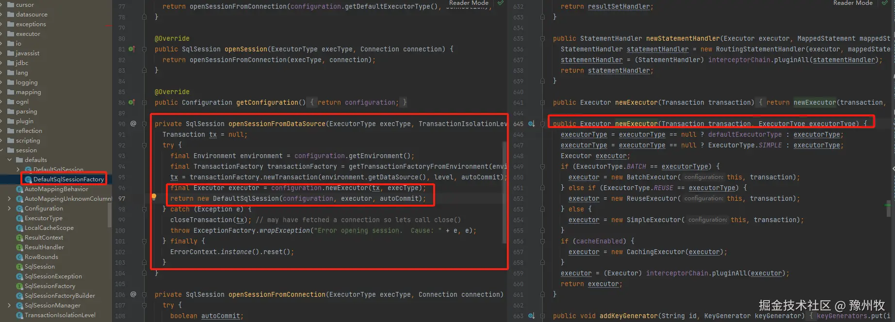Click the RowBounds class icon
This screenshot has width=895, height=322.
tap(20, 257)
